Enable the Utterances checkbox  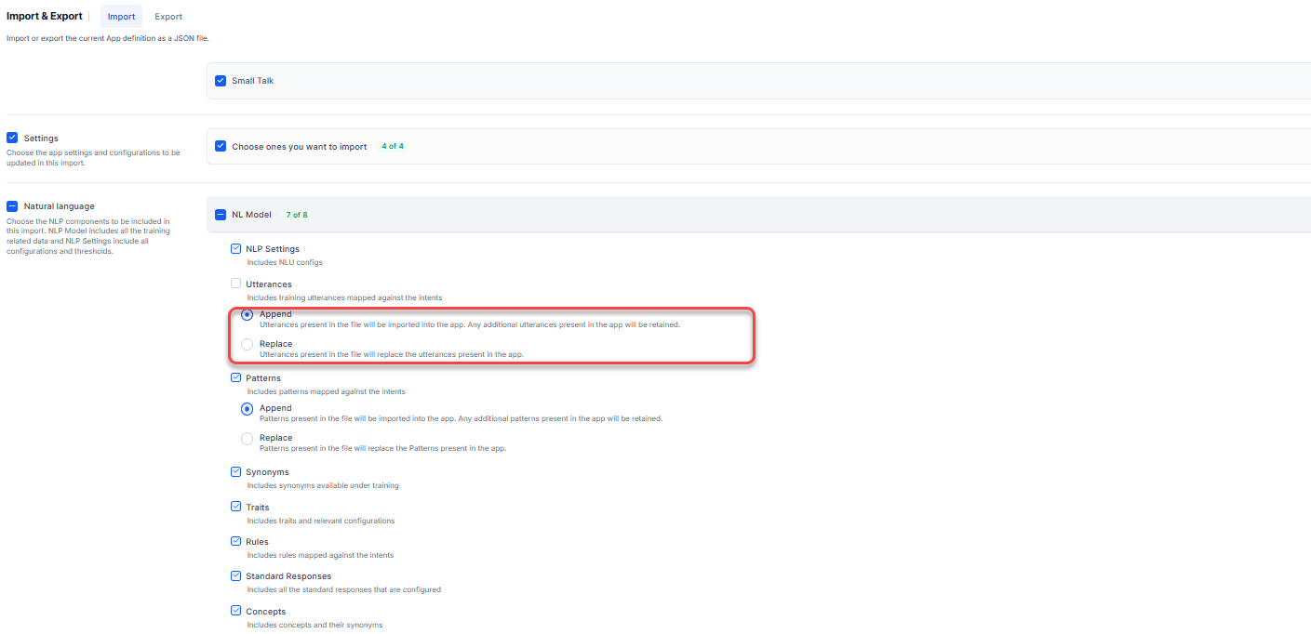235,284
